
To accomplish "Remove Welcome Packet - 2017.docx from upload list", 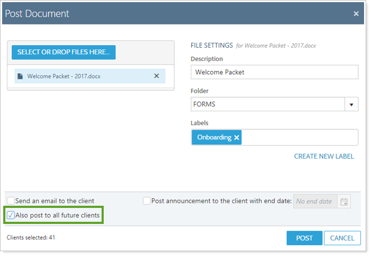I will tap(157, 76).
